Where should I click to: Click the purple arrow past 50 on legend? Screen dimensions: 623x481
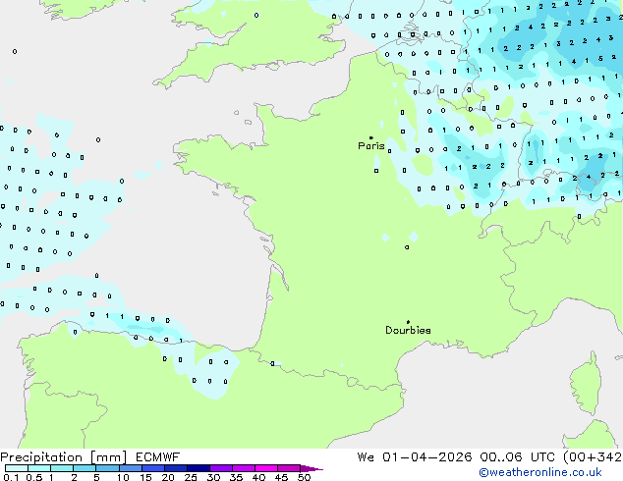(x=311, y=468)
